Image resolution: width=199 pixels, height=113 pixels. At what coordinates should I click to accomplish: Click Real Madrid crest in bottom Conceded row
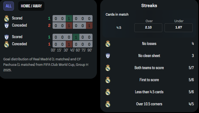7,44
